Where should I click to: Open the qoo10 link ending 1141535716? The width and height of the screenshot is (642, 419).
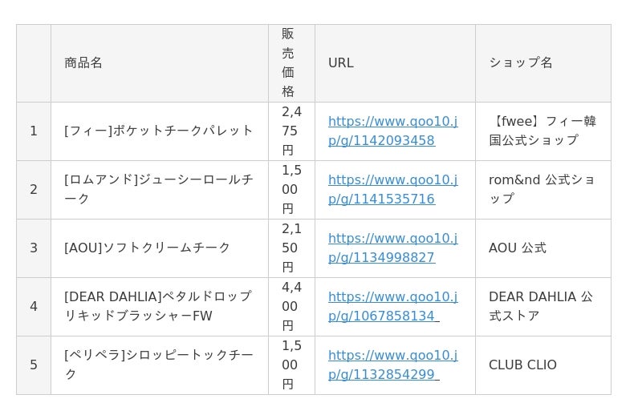point(392,189)
